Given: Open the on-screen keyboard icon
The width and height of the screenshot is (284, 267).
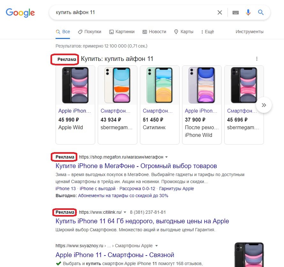Looking at the screenshot, I should coord(235,12).
